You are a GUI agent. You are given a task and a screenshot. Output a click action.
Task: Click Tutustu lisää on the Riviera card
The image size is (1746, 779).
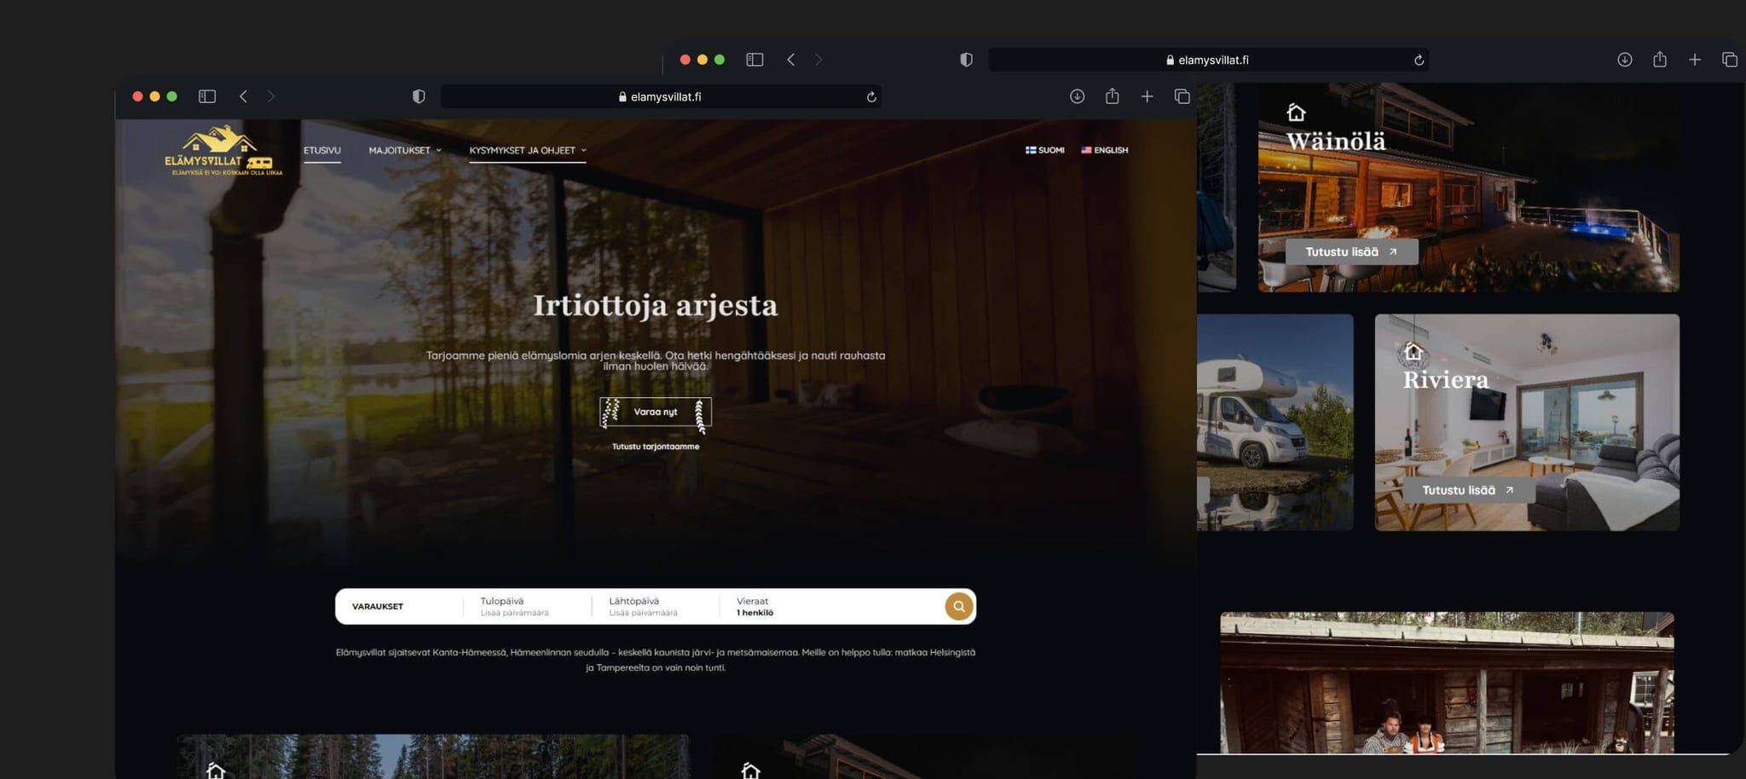(x=1469, y=490)
